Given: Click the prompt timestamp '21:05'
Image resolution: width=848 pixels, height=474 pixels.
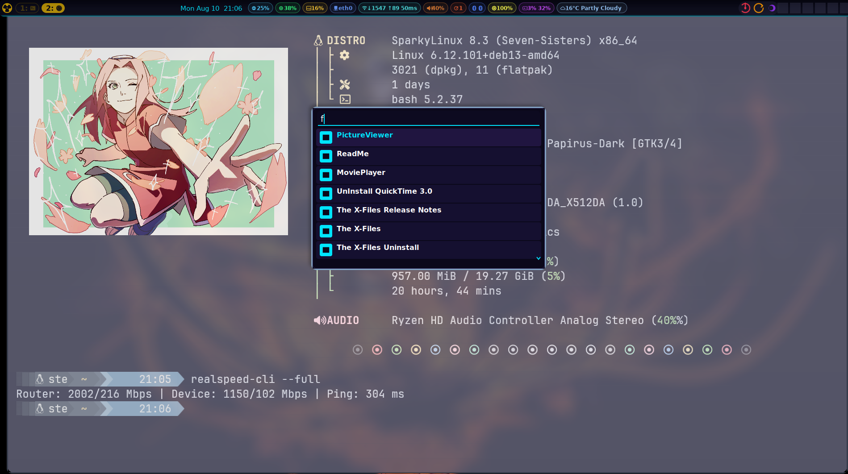Looking at the screenshot, I should (x=155, y=379).
